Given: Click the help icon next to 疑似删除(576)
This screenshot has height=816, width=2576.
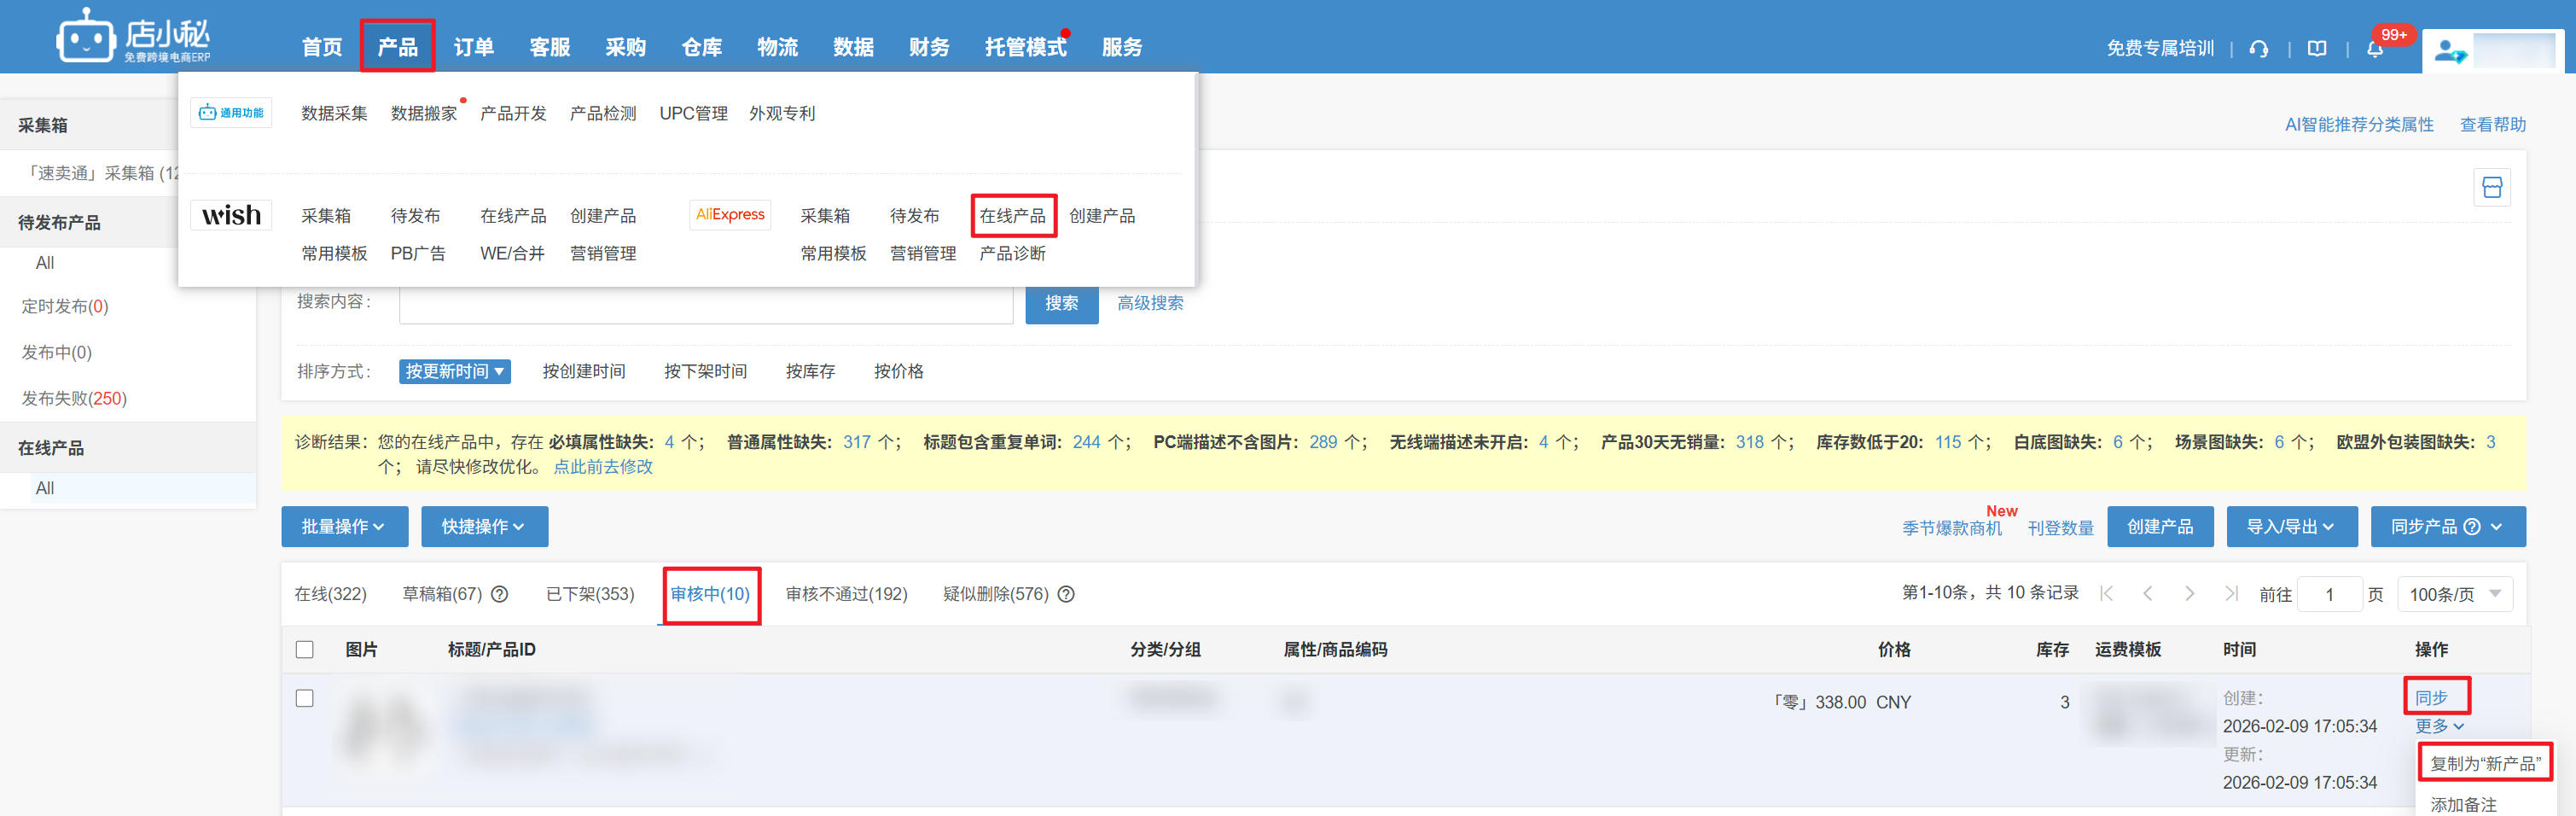Looking at the screenshot, I should [x=1066, y=594].
